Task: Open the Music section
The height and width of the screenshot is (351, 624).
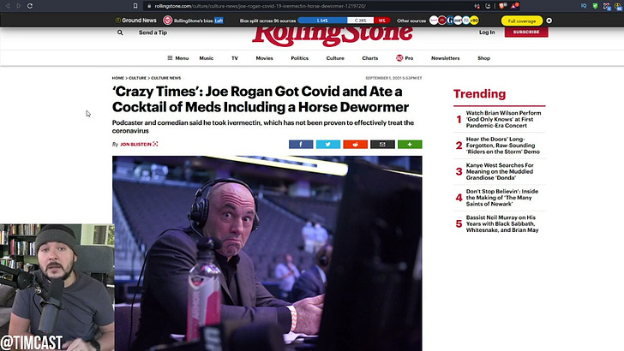Action: pos(206,58)
